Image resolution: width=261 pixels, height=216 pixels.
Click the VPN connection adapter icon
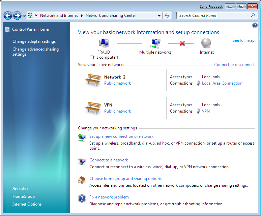click(x=198, y=111)
